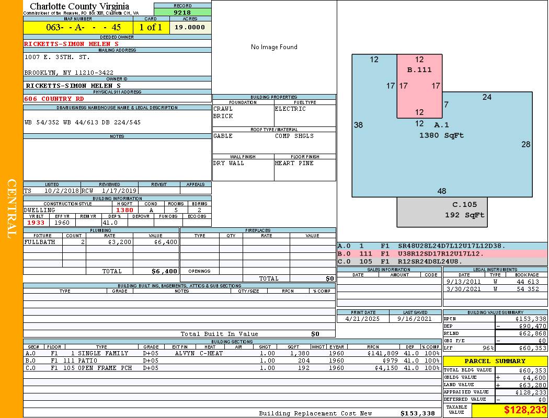Click the '1 of 1' card indicator

151,27
